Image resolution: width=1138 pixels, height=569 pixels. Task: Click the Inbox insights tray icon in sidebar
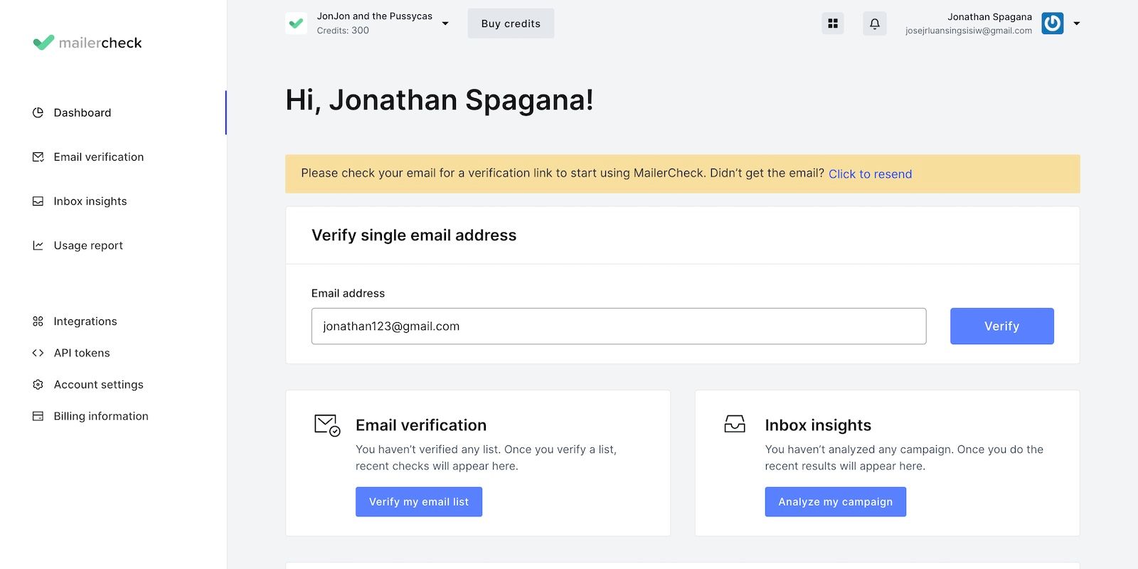38,201
